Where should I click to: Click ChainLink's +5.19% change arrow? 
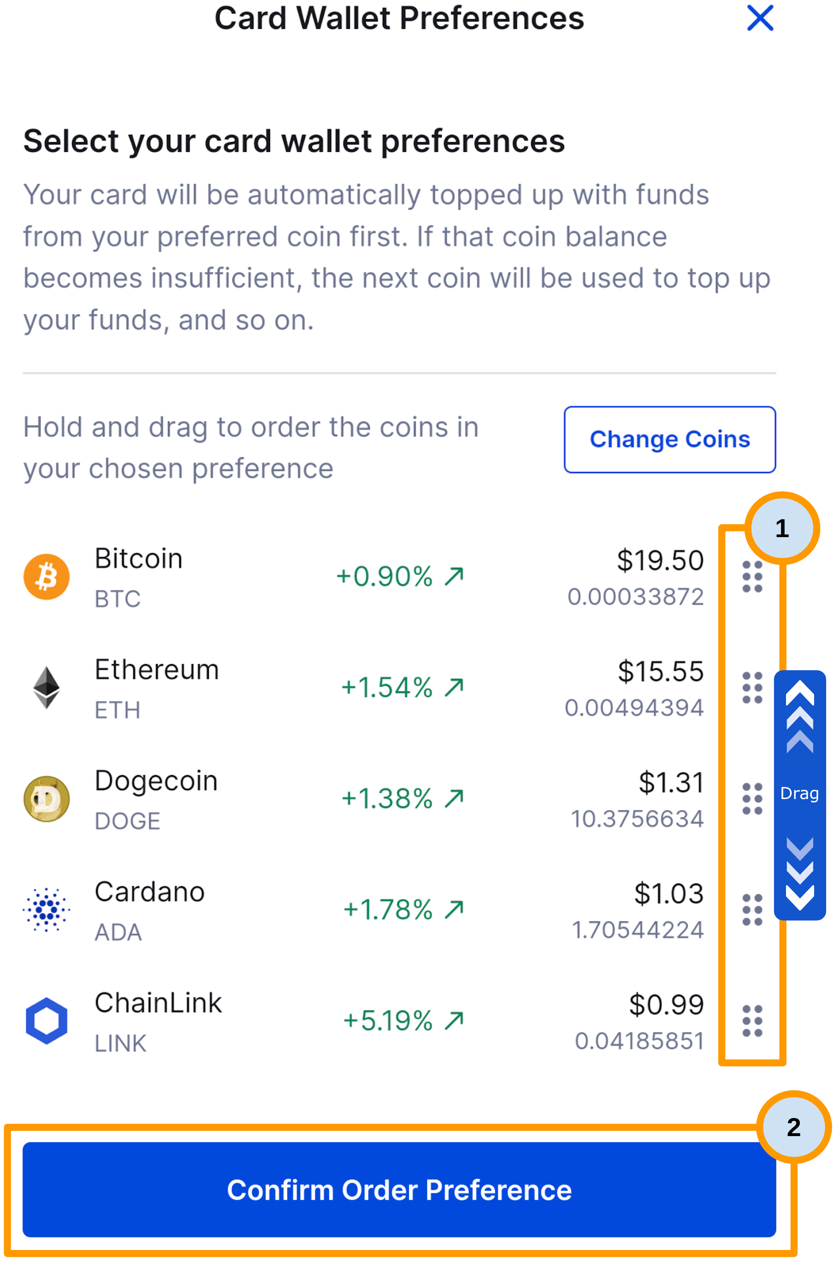[454, 1020]
